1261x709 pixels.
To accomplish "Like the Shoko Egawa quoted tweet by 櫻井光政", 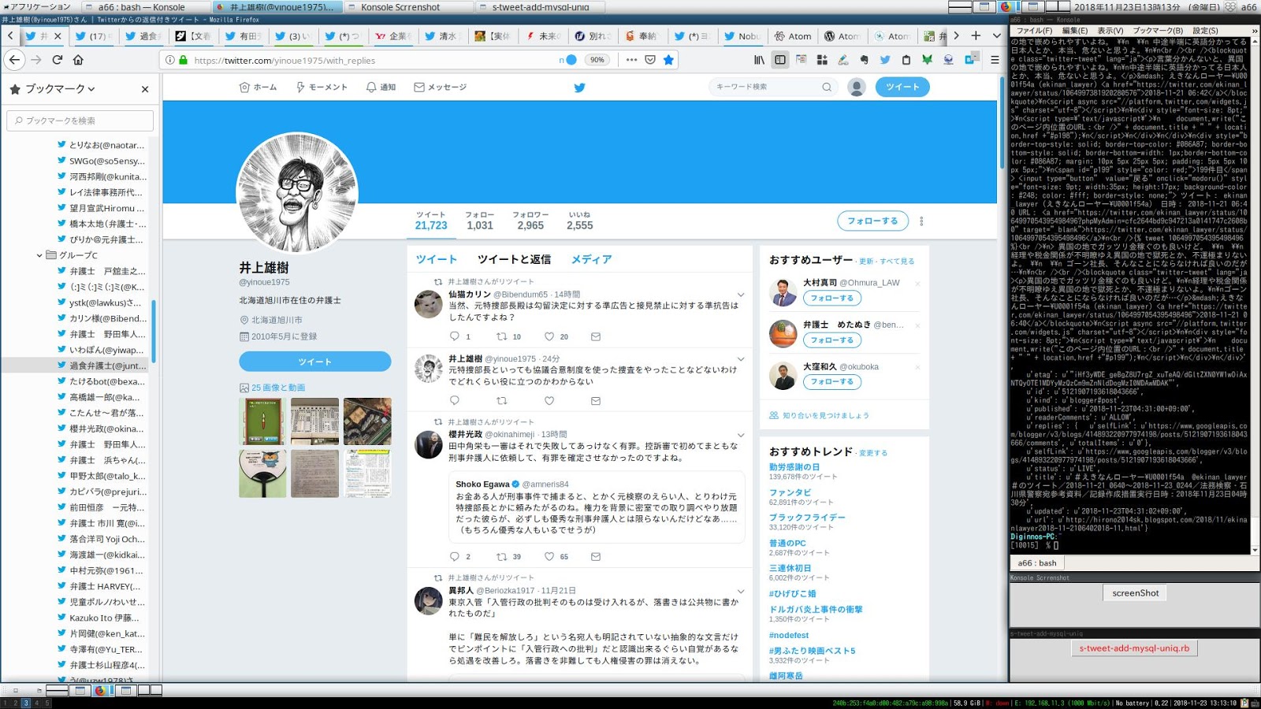I will click(549, 556).
